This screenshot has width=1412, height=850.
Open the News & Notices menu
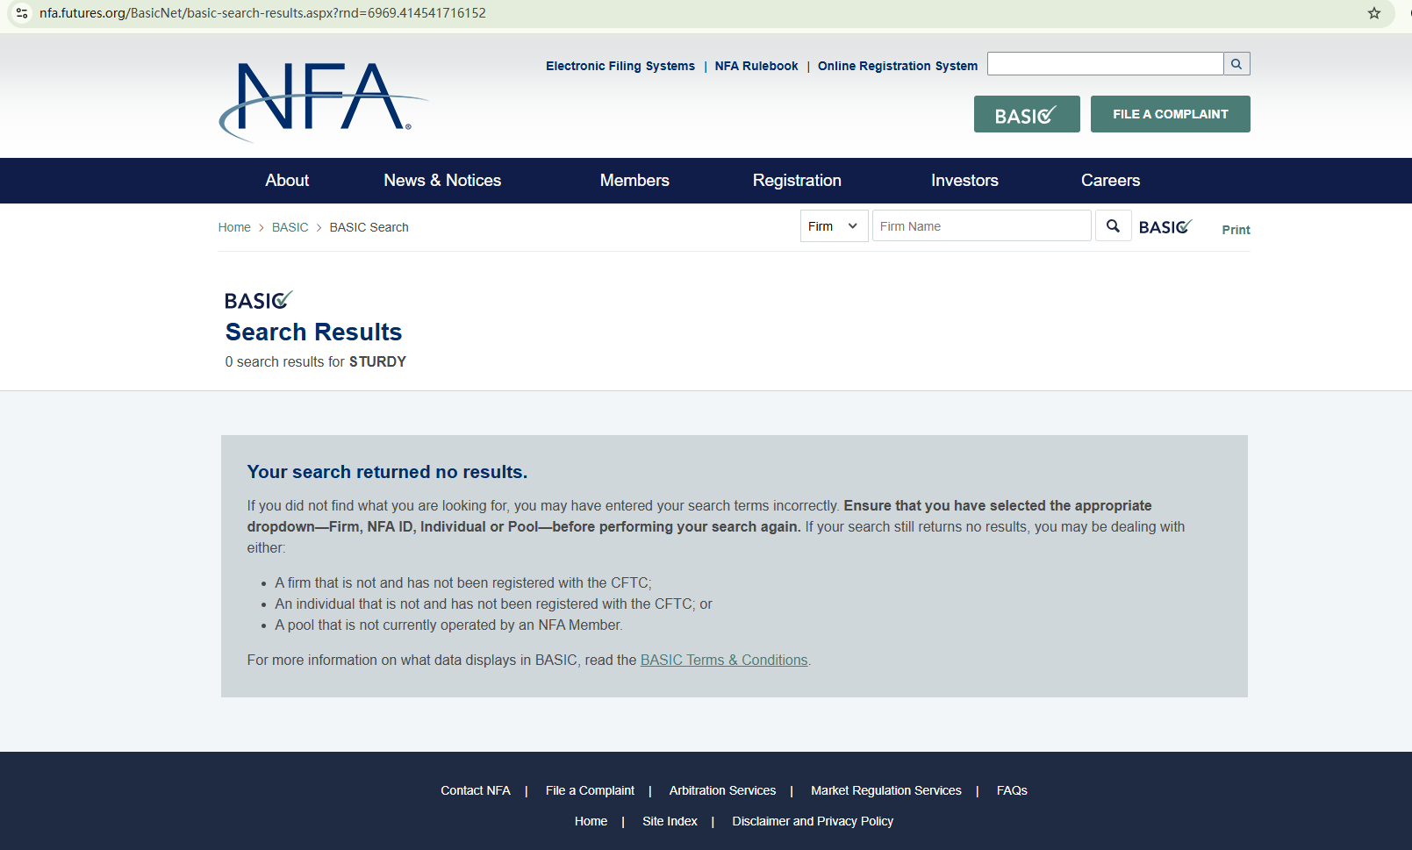pos(442,181)
